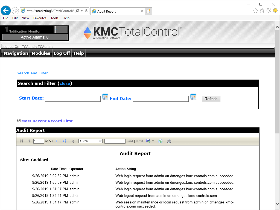Open the Modules menu
The width and height of the screenshot is (280, 210).
(41, 53)
